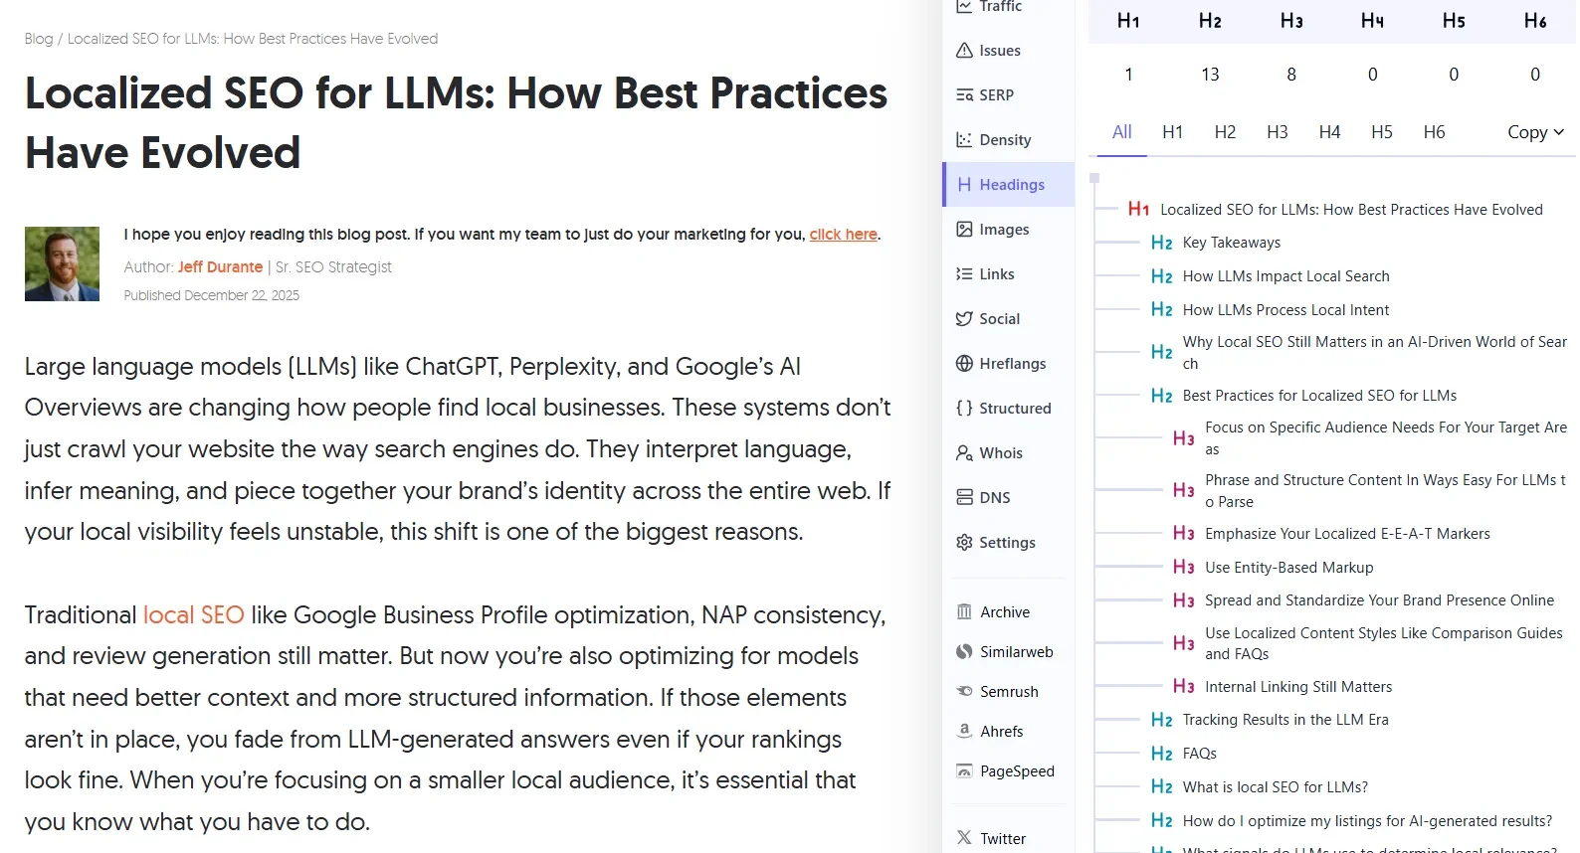Switch to the H3 headings tab
The width and height of the screenshot is (1580, 853).
1278,132
